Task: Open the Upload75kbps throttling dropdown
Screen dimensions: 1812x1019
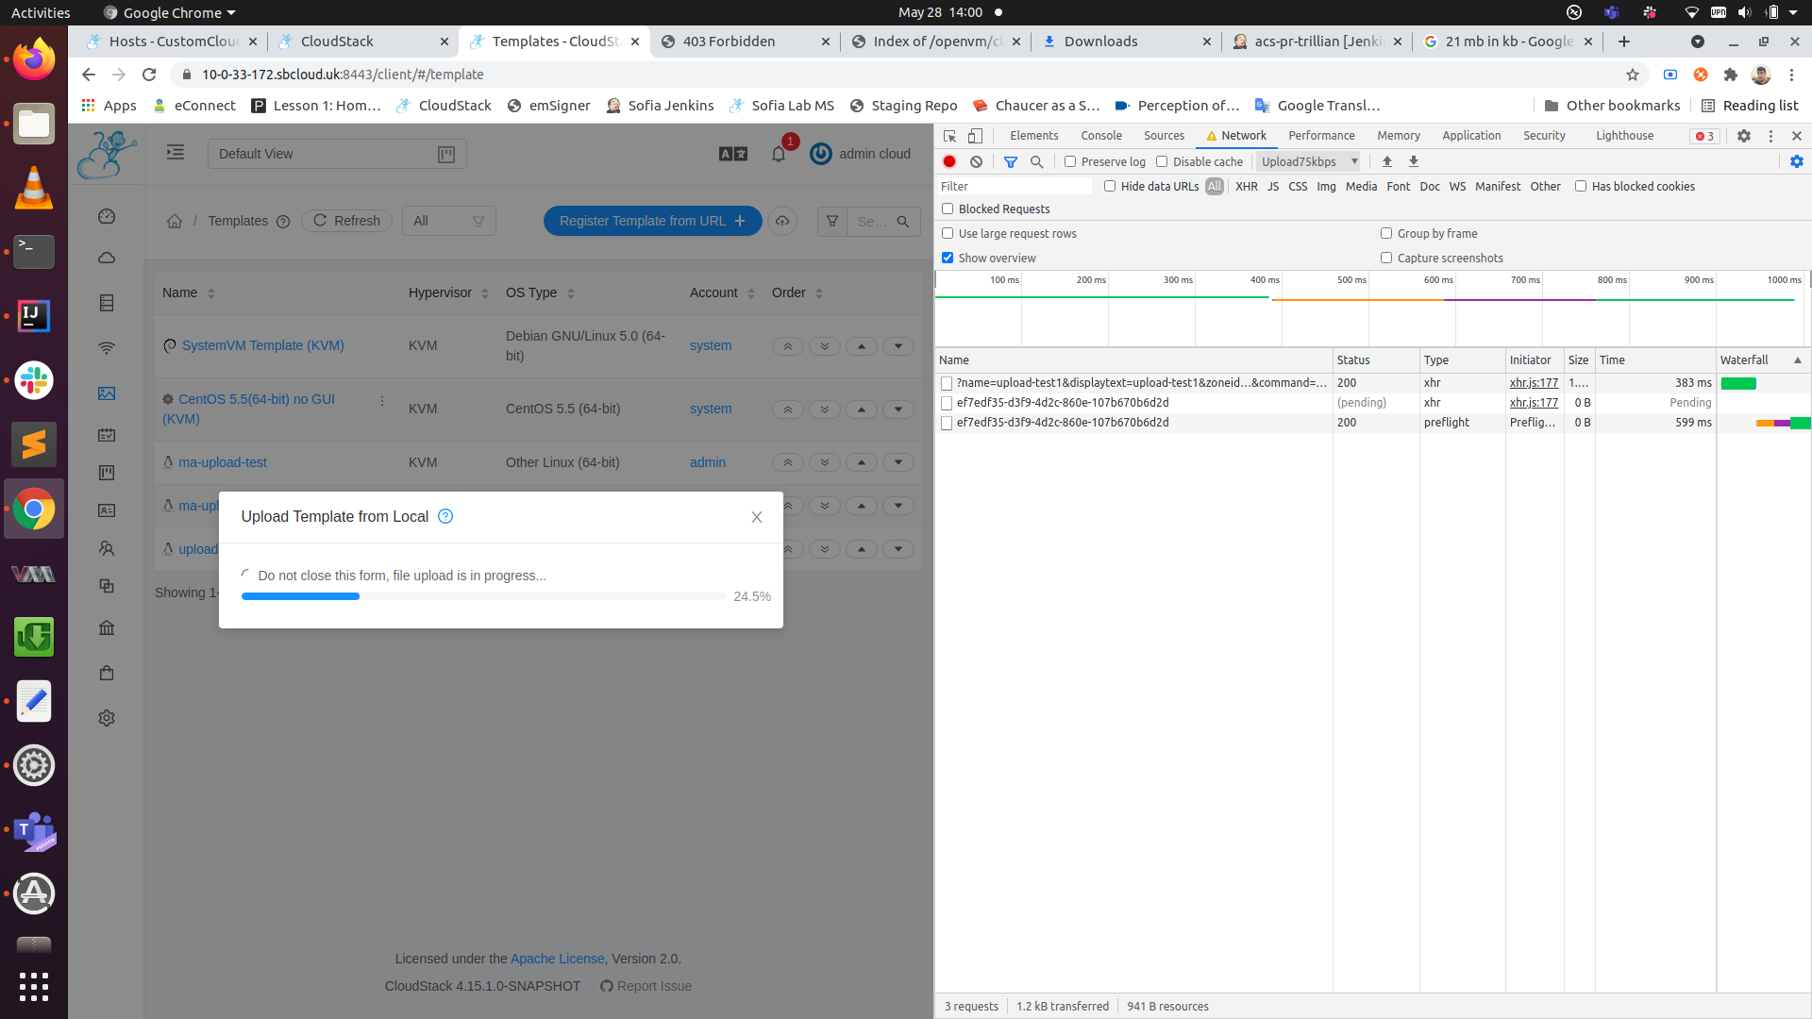Action: [x=1309, y=162]
